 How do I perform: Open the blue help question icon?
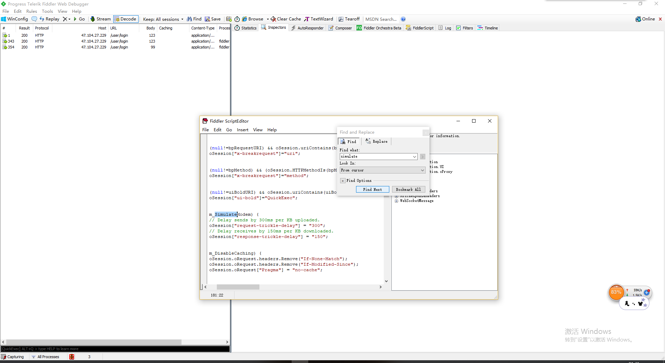click(403, 19)
